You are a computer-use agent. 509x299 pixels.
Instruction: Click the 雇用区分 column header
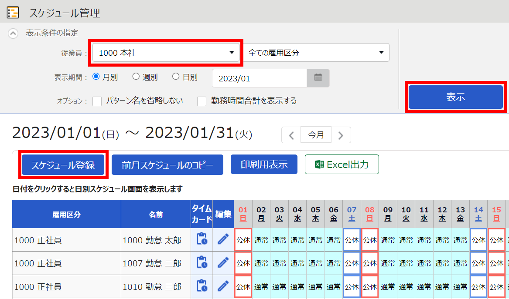tap(67, 214)
